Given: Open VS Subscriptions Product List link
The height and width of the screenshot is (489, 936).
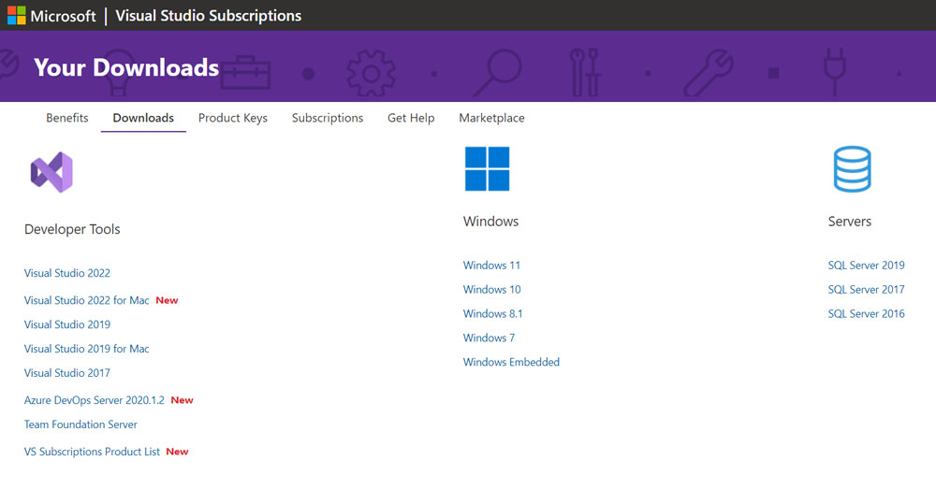Looking at the screenshot, I should (x=92, y=452).
